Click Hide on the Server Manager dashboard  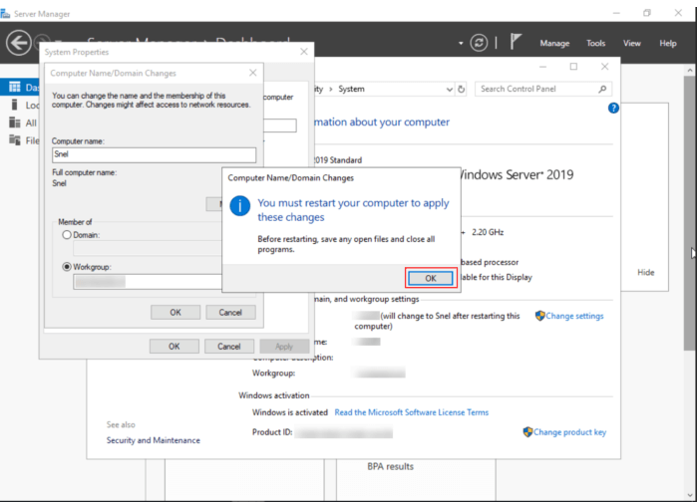645,273
